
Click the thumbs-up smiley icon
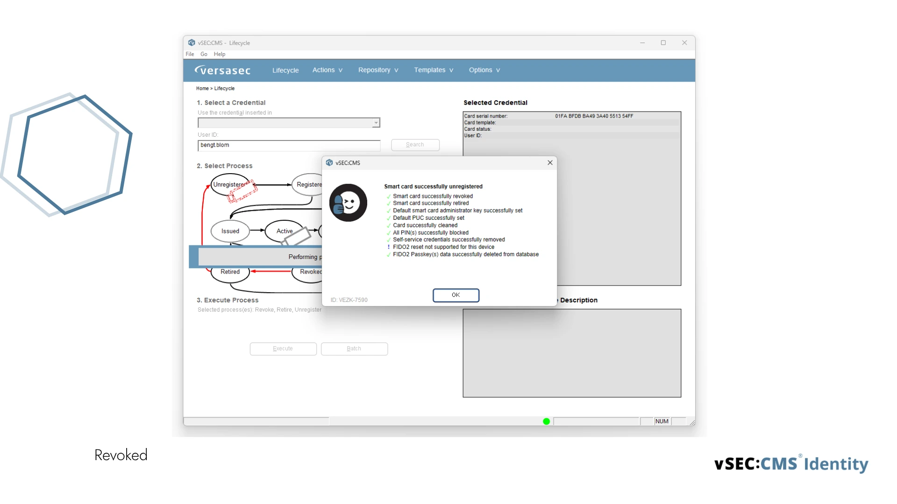348,203
